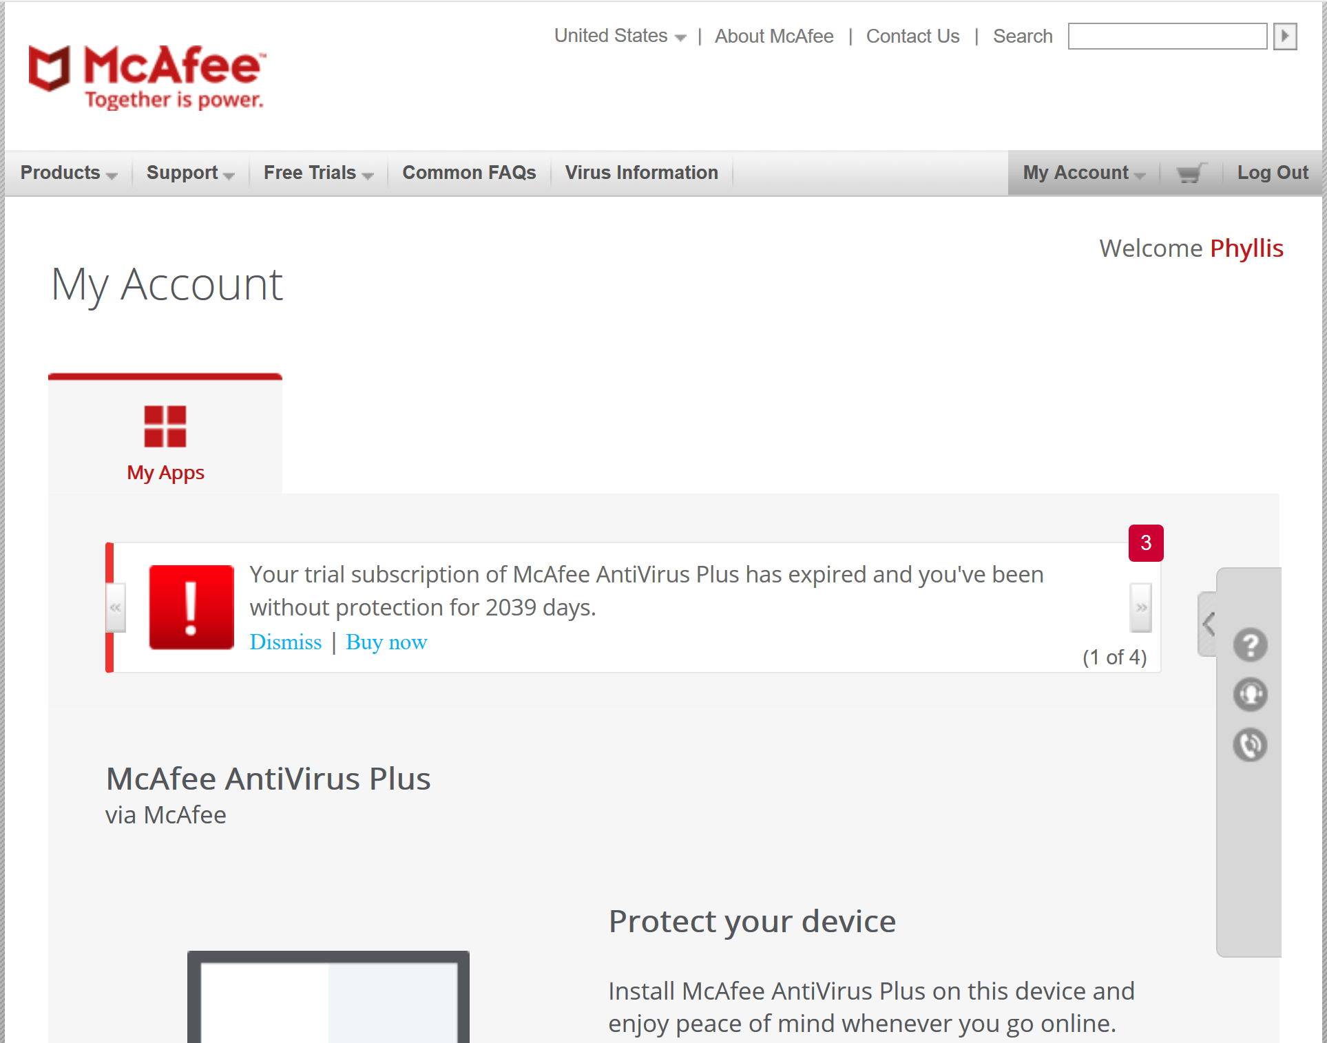Click the search text field

(x=1167, y=36)
